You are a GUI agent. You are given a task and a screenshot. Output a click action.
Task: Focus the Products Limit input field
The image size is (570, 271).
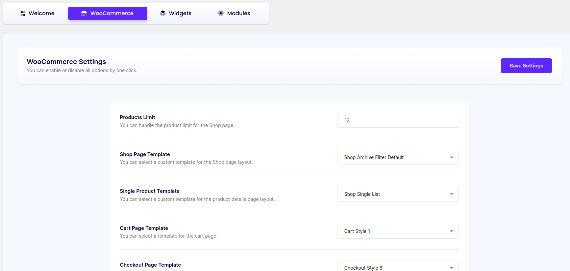[x=398, y=120]
